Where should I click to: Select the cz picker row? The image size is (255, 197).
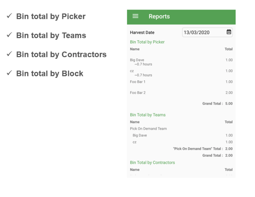click(181, 73)
